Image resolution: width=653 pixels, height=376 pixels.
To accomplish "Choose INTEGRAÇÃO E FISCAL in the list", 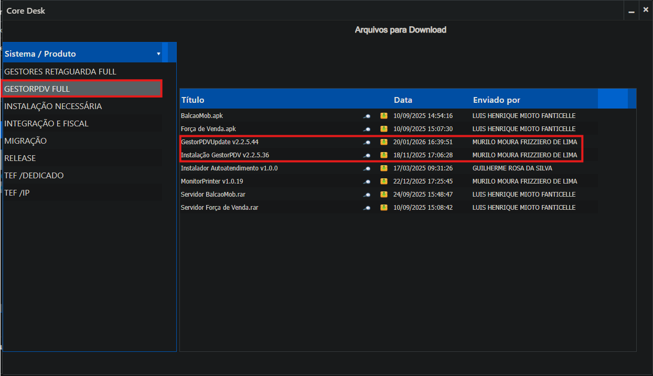I will (x=46, y=124).
